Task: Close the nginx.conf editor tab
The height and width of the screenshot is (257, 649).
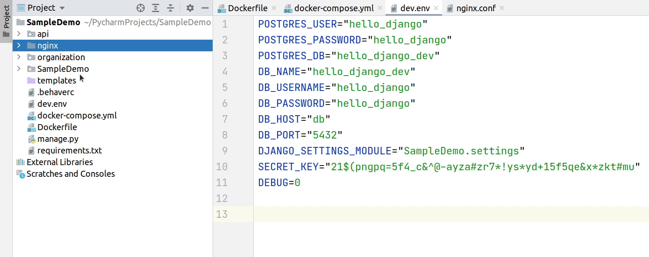Action: point(501,8)
